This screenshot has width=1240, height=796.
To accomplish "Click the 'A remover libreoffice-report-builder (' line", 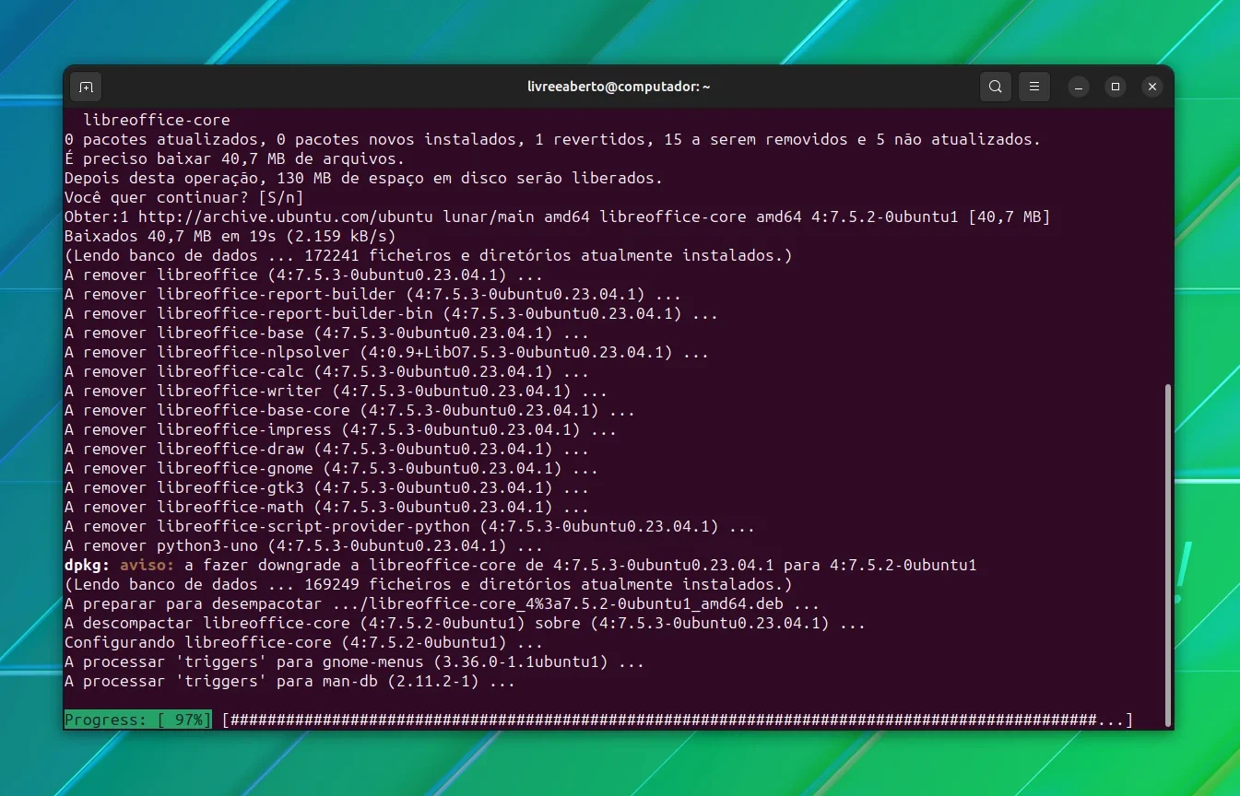I will coord(373,294).
